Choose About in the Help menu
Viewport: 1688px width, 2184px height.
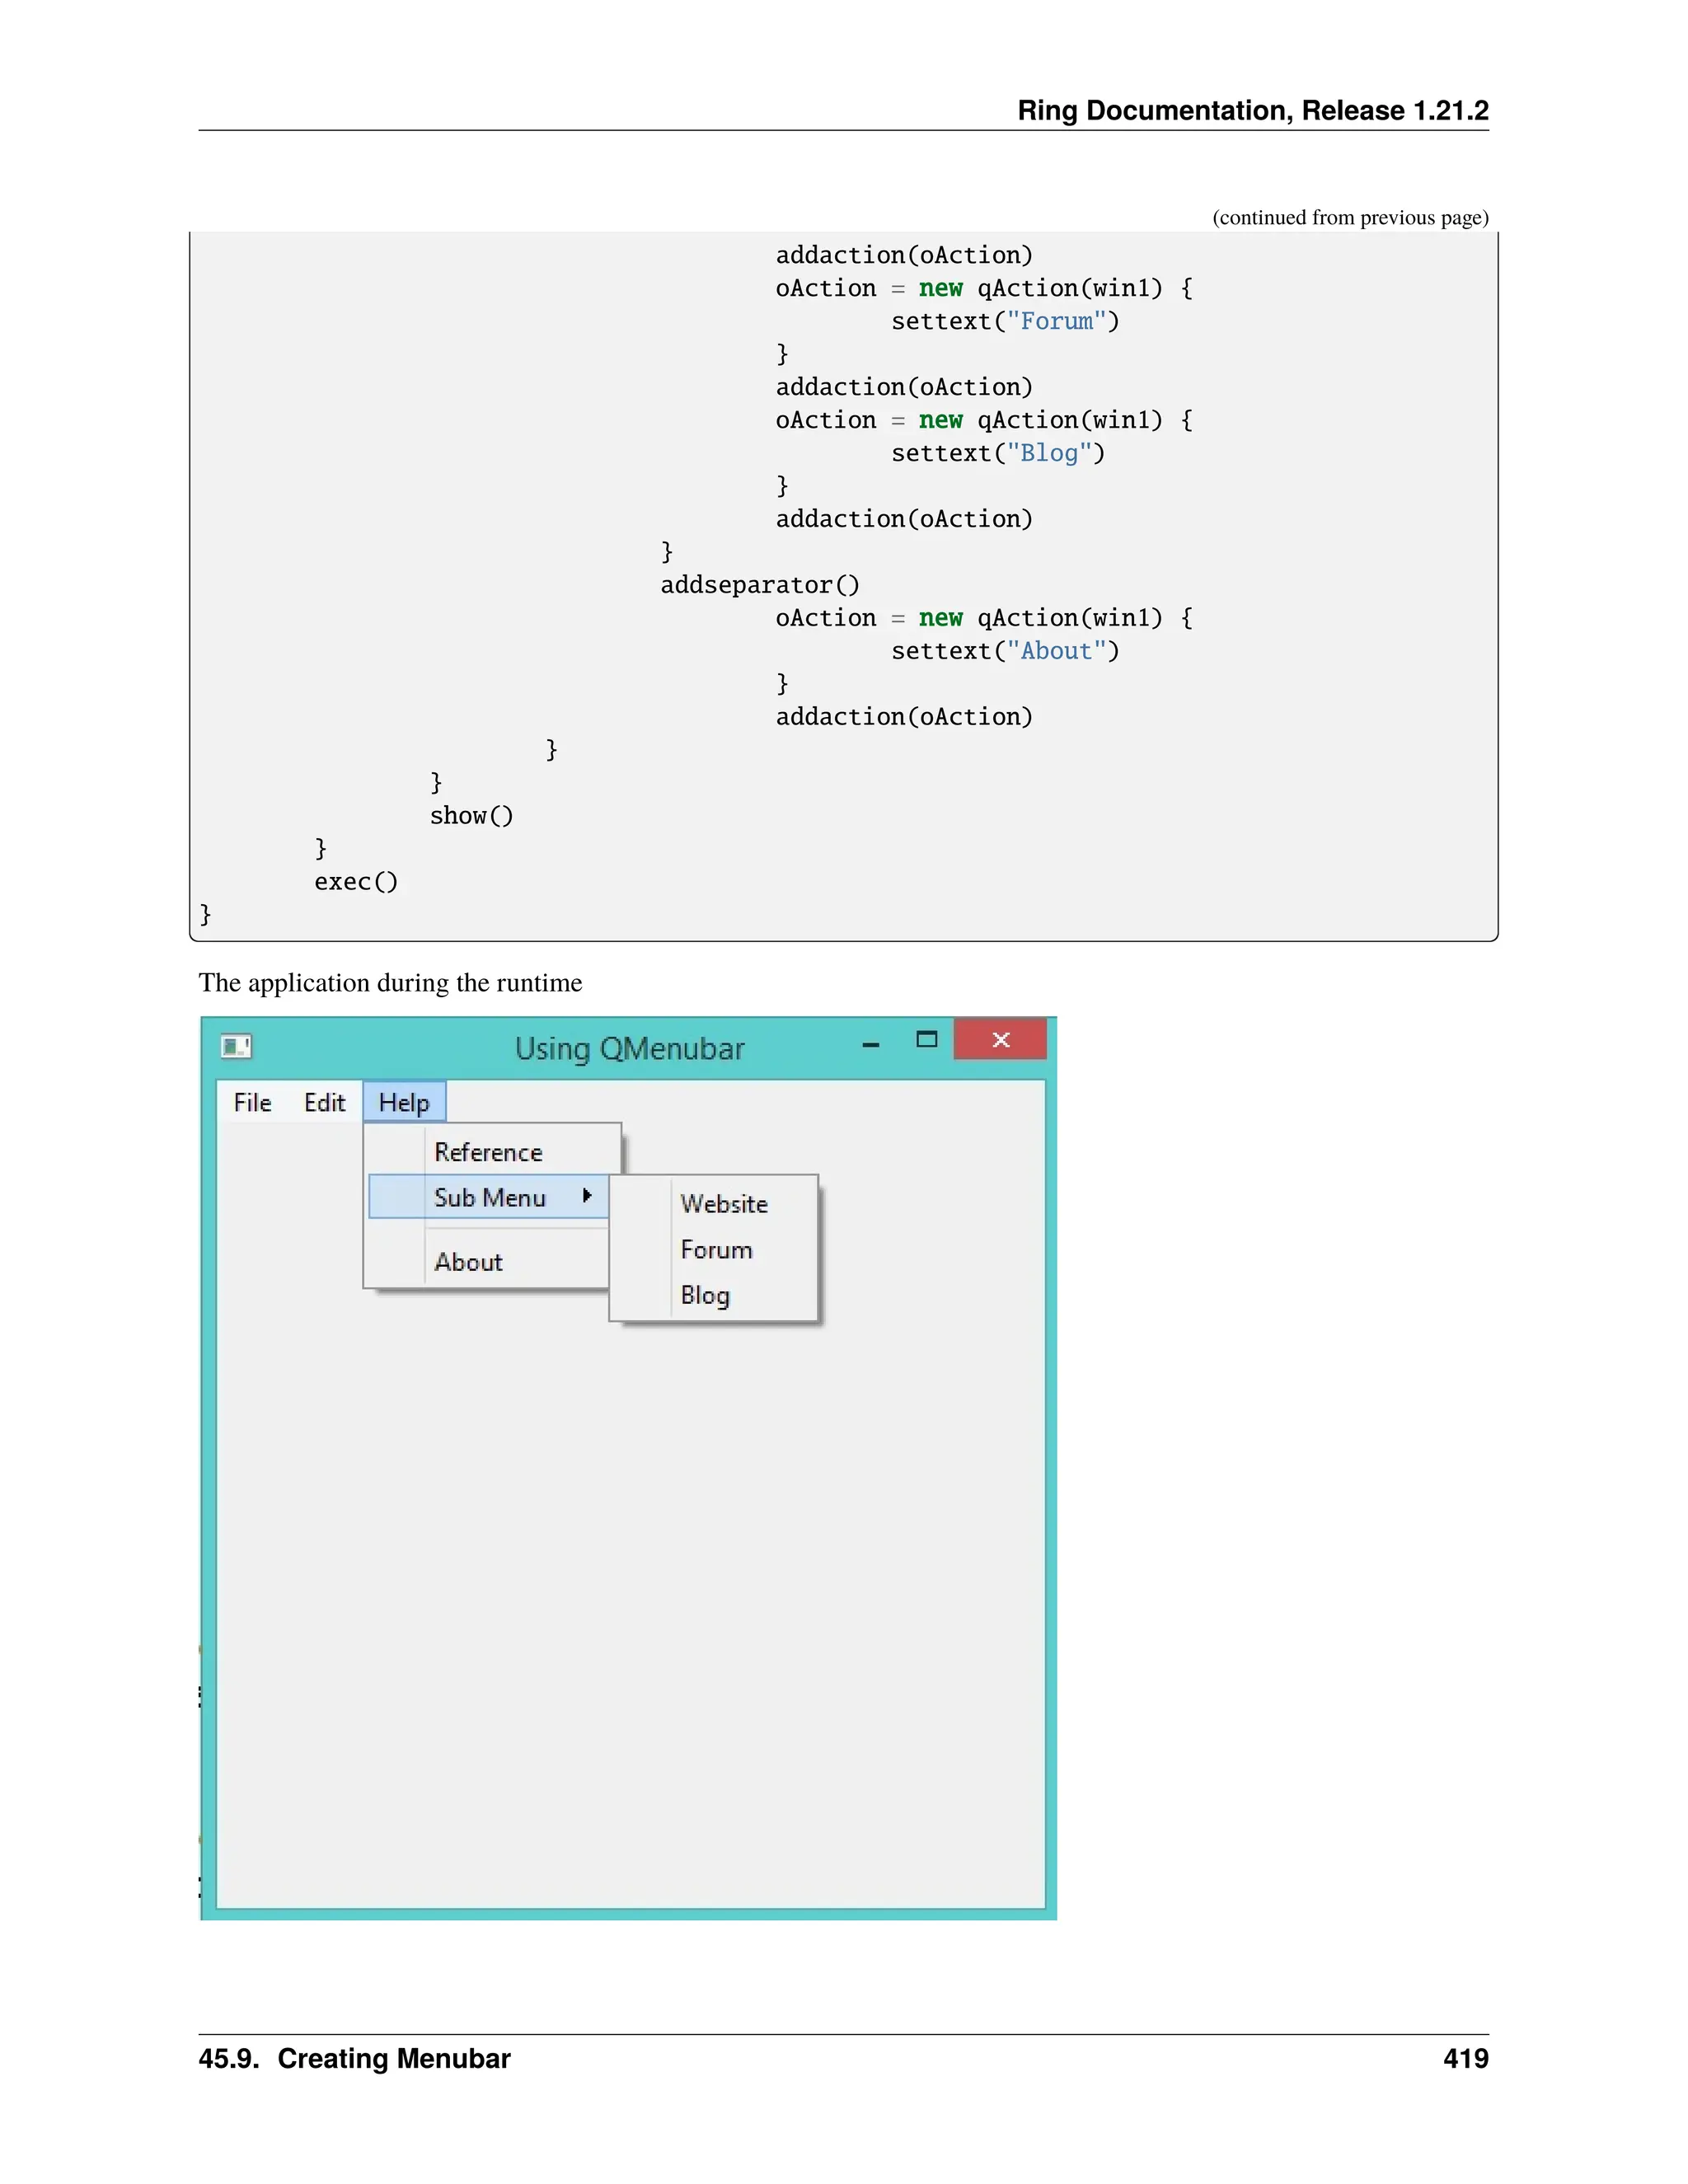[468, 1263]
